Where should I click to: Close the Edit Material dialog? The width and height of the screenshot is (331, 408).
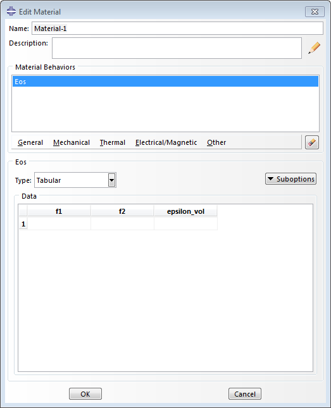point(315,12)
